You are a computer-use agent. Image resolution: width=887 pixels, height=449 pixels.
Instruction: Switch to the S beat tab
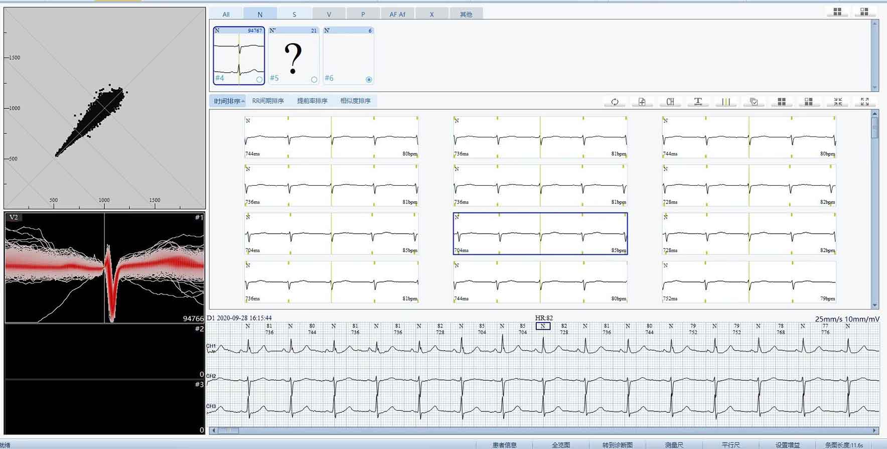(x=294, y=14)
